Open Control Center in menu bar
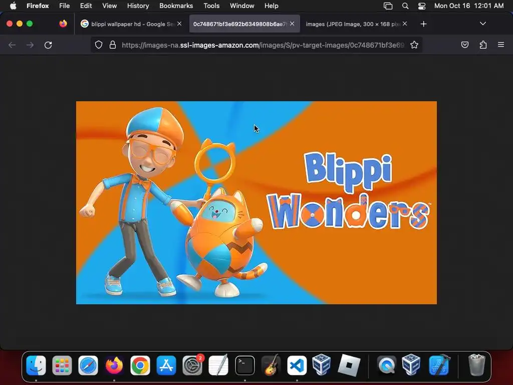 point(422,6)
